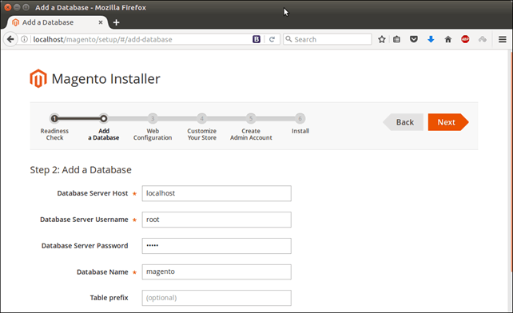
Task: Focus the Database Server Username field
Action: coord(217,220)
